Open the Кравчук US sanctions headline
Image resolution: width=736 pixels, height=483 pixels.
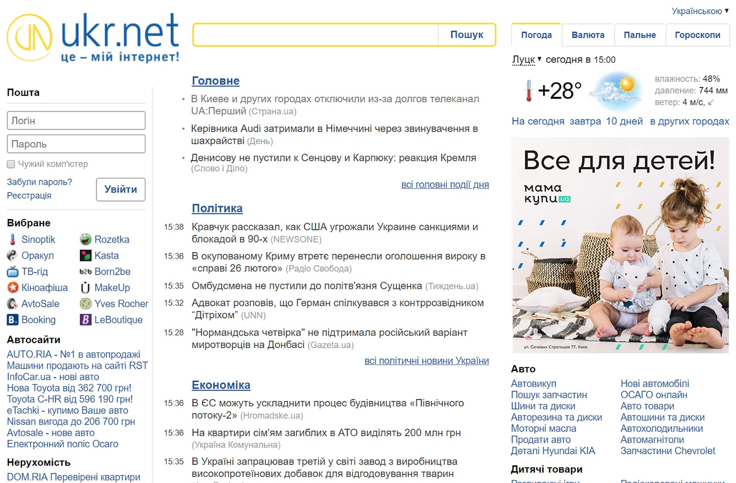[x=335, y=233]
